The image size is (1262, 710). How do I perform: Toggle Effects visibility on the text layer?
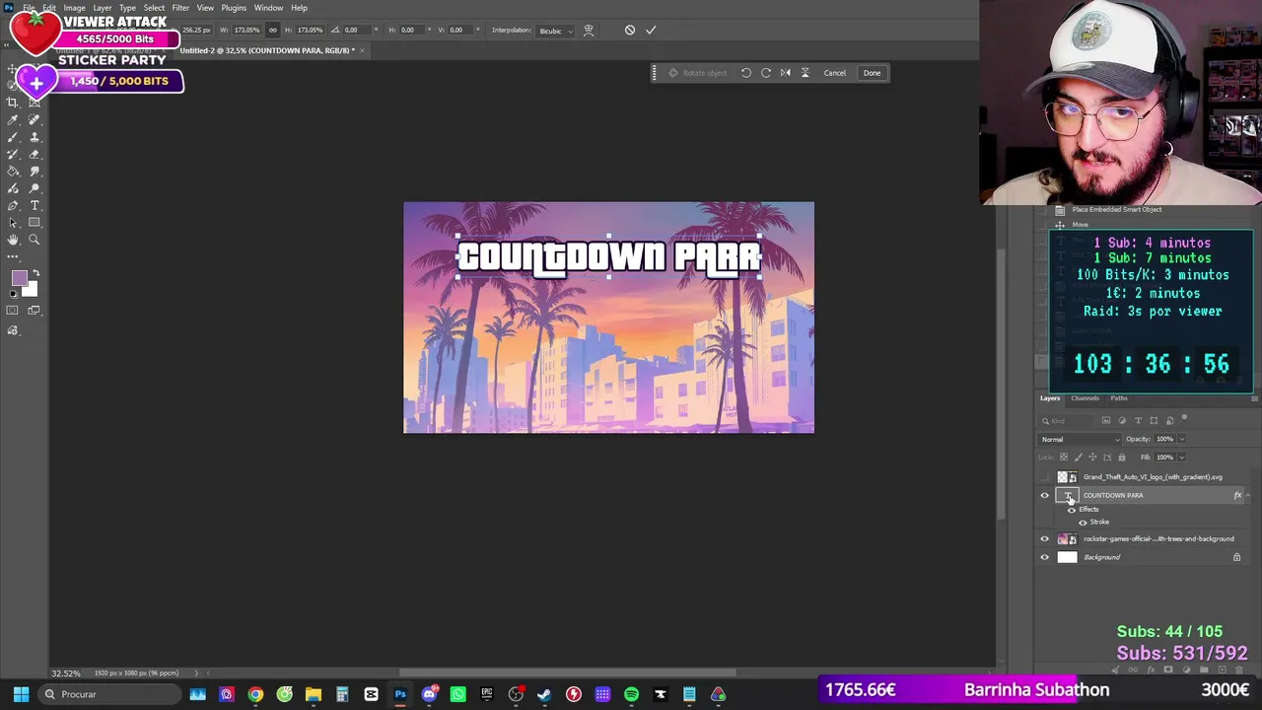pos(1072,510)
